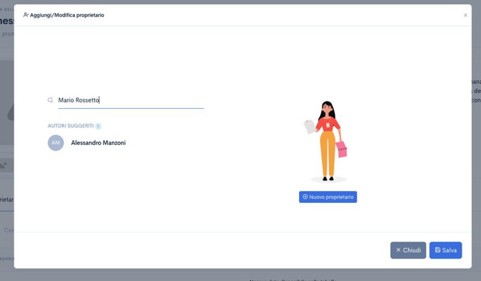Click the floppy disk icon on Salva

pyautogui.click(x=438, y=250)
